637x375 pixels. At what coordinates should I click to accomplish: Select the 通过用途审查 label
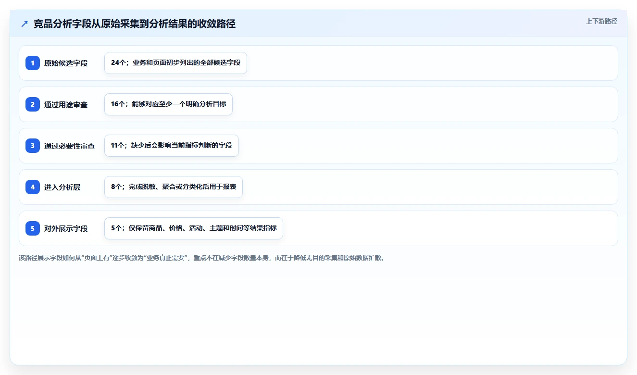point(66,104)
